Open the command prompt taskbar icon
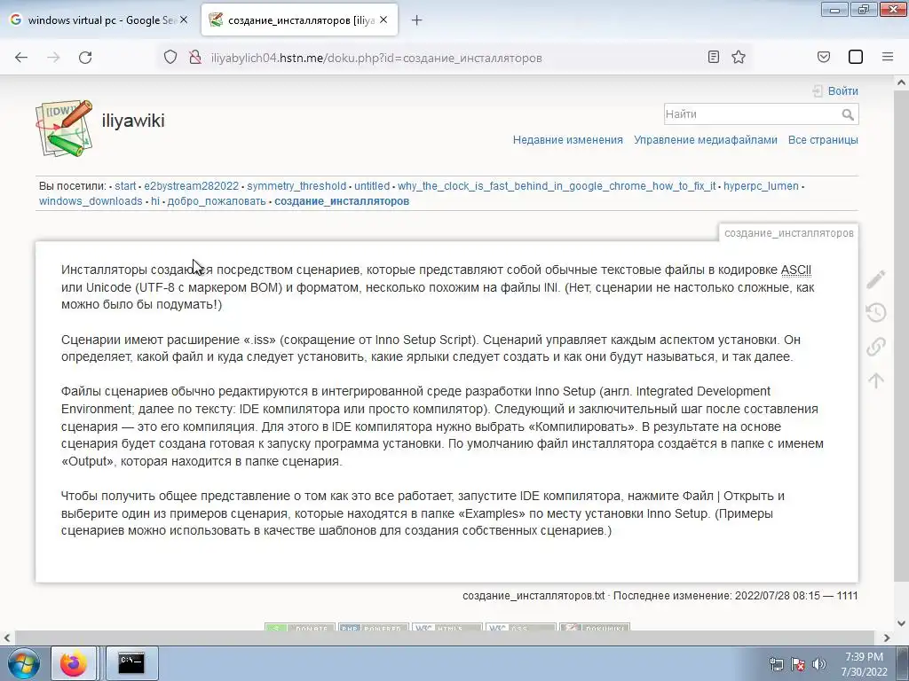This screenshot has height=681, width=909. (131, 663)
